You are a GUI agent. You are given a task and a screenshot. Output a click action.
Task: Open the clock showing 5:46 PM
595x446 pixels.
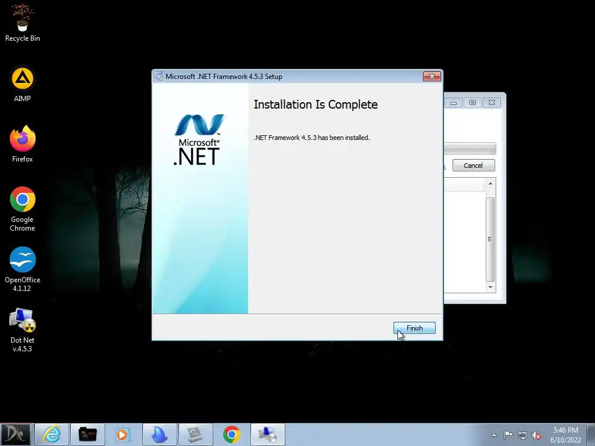(566, 435)
